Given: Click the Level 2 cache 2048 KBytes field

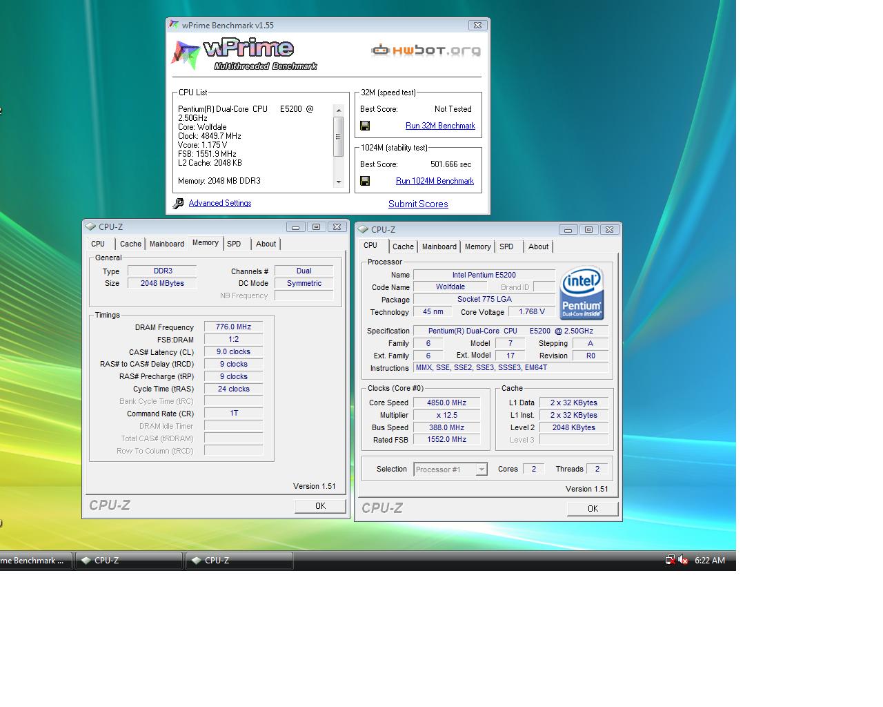Looking at the screenshot, I should pos(574,427).
